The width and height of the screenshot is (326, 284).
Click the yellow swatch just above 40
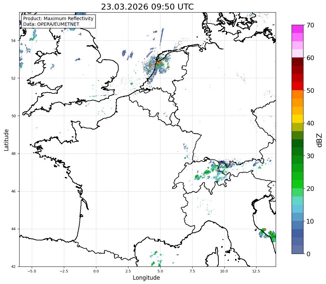coord(298,119)
